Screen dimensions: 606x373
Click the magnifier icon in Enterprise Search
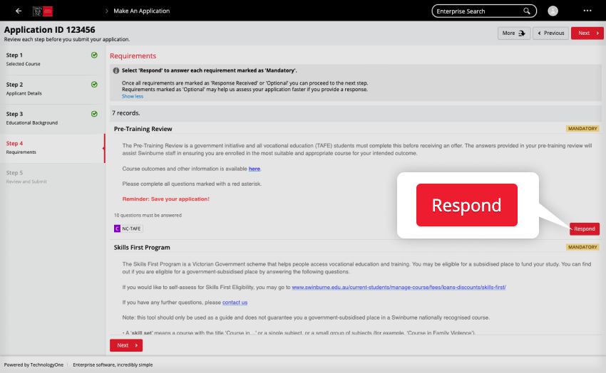[x=527, y=11]
